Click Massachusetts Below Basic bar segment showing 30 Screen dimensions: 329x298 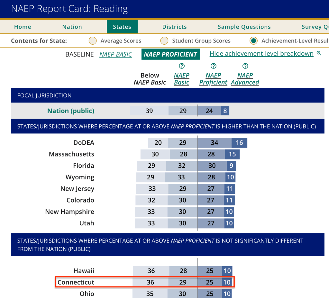[155, 154]
